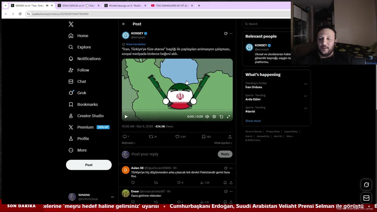This screenshot has width=377, height=212.
Task: Open three-dot menu on Ensar's reply
Action: (231, 191)
